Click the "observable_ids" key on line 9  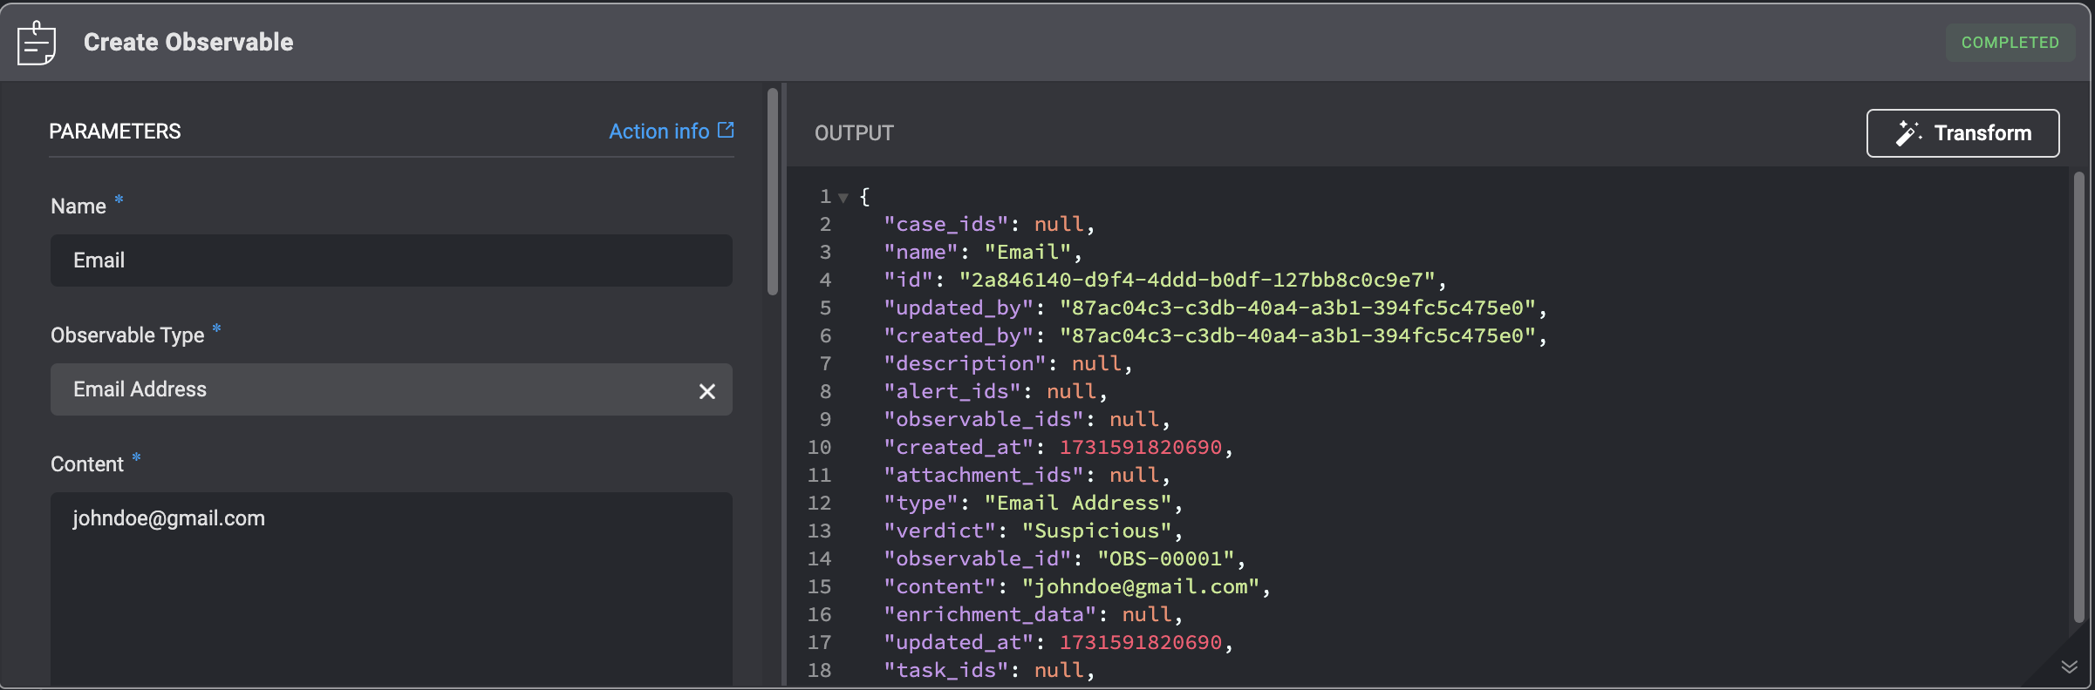(x=984, y=419)
